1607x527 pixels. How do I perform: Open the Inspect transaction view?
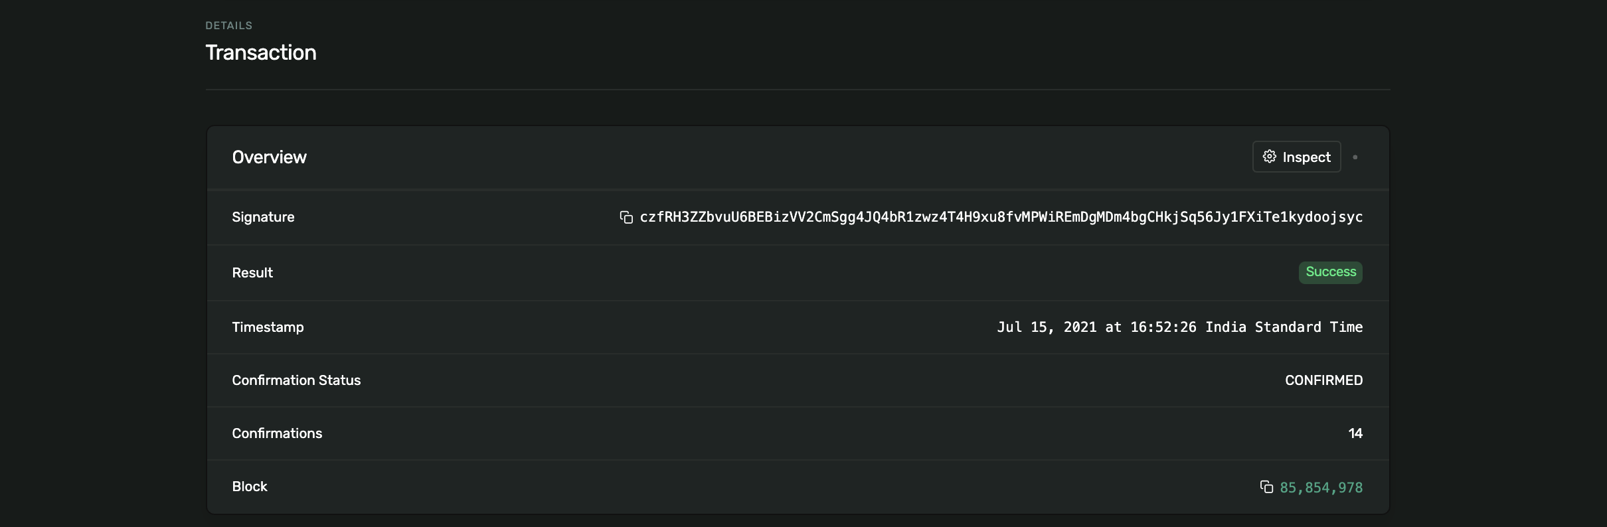click(1306, 157)
